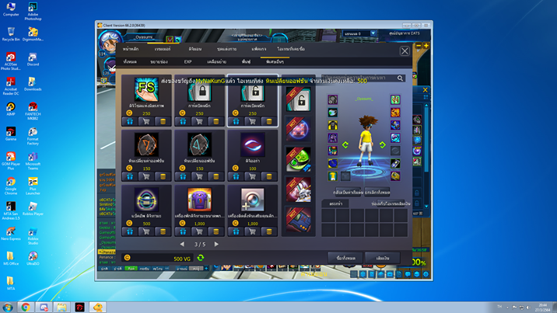Viewport: 557px width, 313px height.
Task: Open Discord from the taskbar
Action: tap(44, 307)
